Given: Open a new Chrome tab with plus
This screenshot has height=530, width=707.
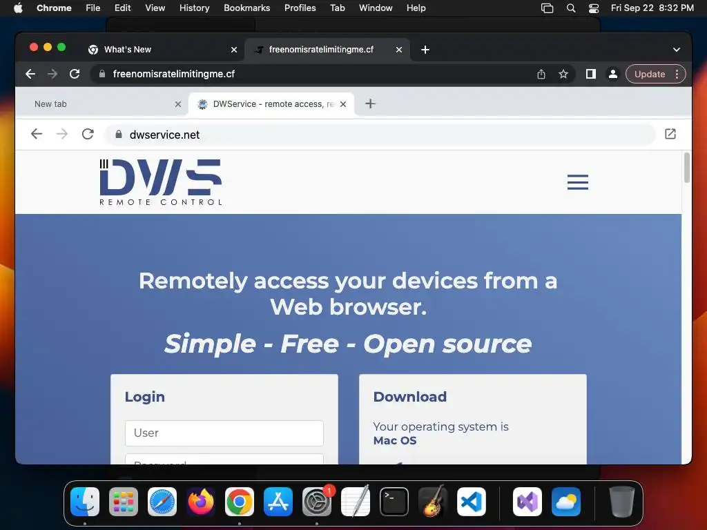Looking at the screenshot, I should tap(425, 50).
